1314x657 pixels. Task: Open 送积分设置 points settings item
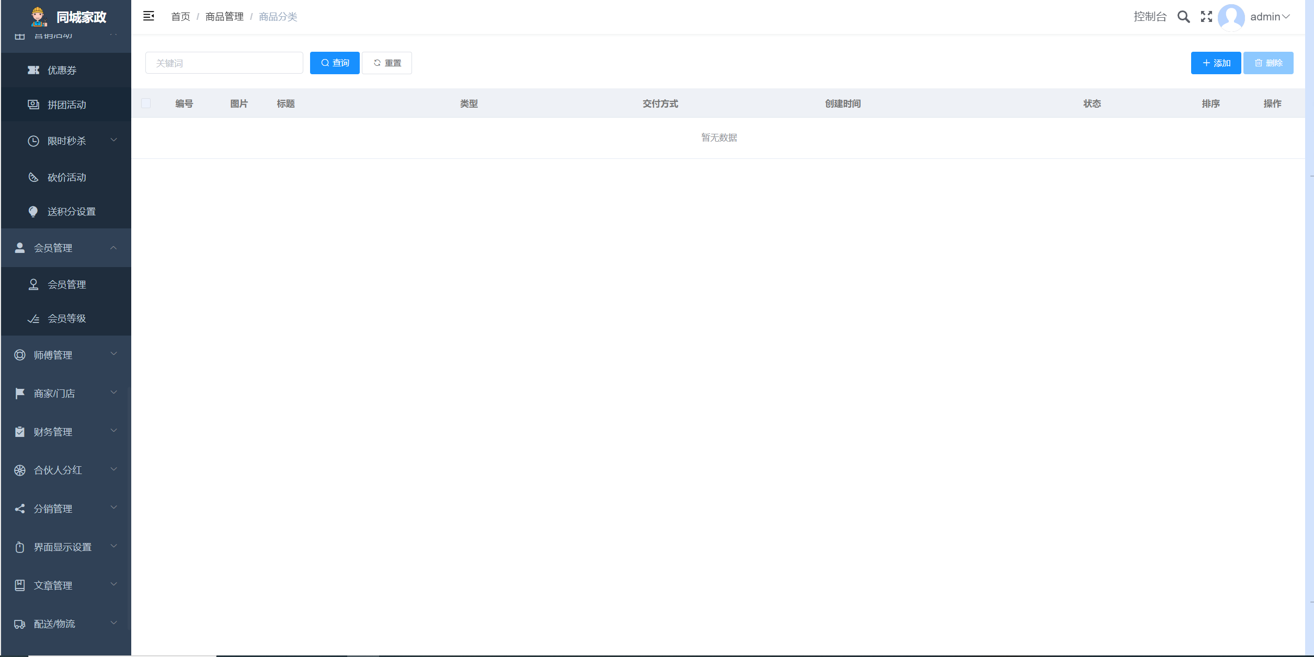[x=71, y=211]
